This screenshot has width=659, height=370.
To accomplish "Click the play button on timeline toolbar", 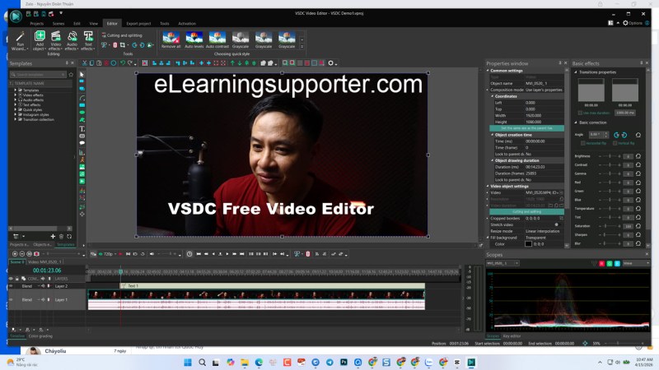I will pos(227,254).
